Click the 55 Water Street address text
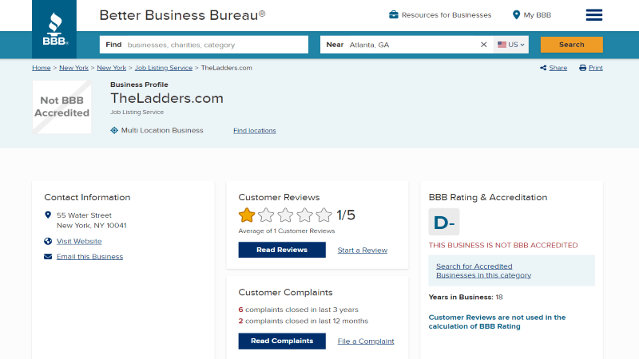This screenshot has width=639, height=359. pos(84,215)
